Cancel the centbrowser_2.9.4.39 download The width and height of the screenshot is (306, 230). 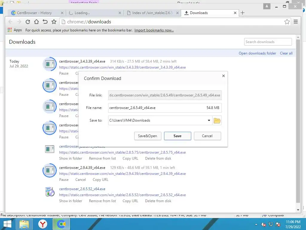pos(81,180)
